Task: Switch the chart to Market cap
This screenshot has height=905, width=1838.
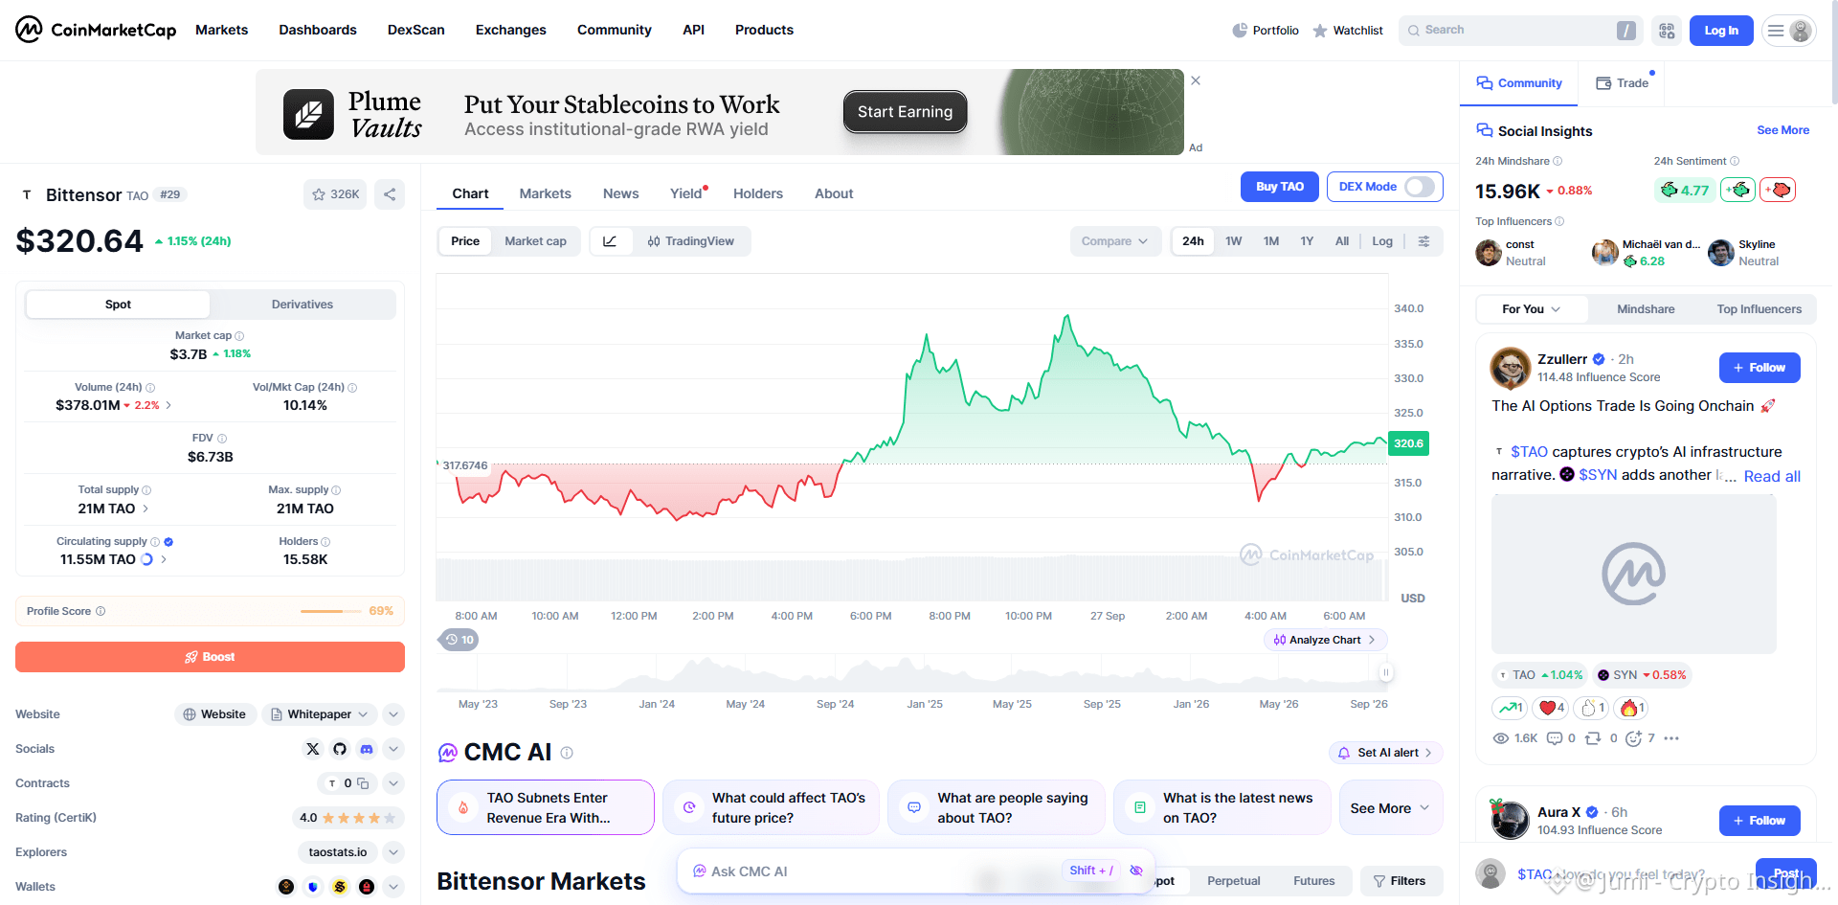Action: pos(535,241)
